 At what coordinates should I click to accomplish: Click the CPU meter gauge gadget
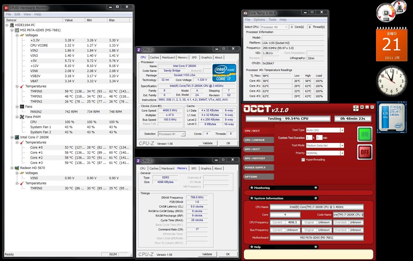[386, 13]
